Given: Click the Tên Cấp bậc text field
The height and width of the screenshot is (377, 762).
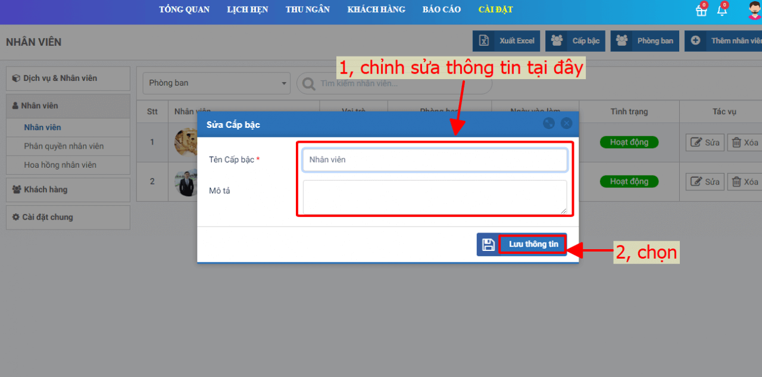Looking at the screenshot, I should [x=435, y=160].
